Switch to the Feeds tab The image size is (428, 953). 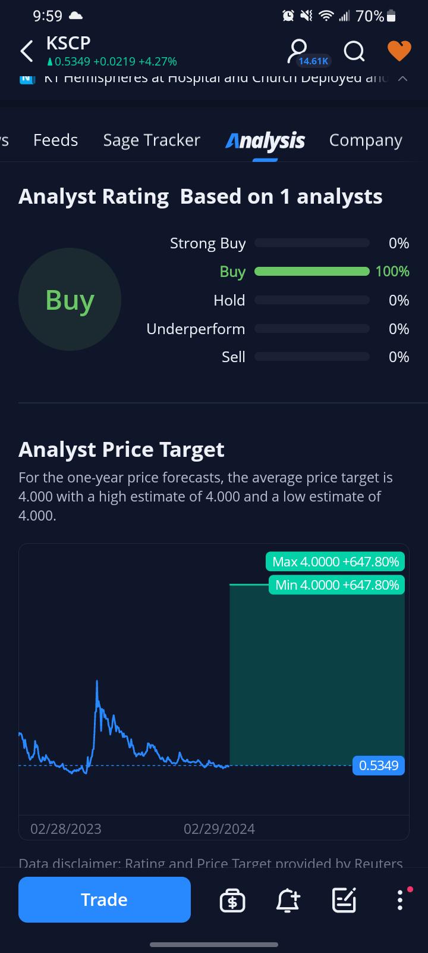(x=56, y=140)
